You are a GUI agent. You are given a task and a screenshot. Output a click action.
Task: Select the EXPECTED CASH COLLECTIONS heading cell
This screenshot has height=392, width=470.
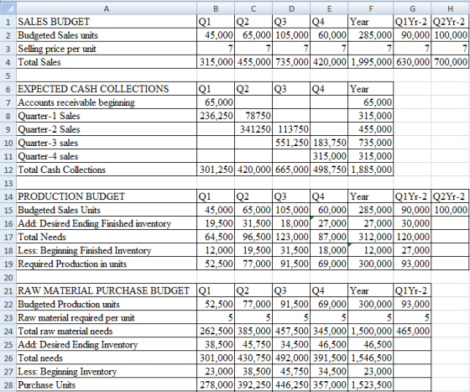pos(107,89)
